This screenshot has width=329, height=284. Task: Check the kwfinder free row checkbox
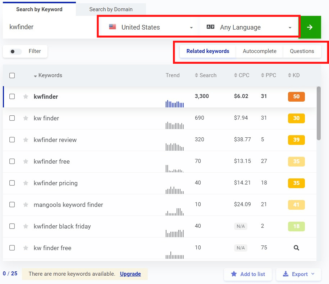[x=12, y=161]
